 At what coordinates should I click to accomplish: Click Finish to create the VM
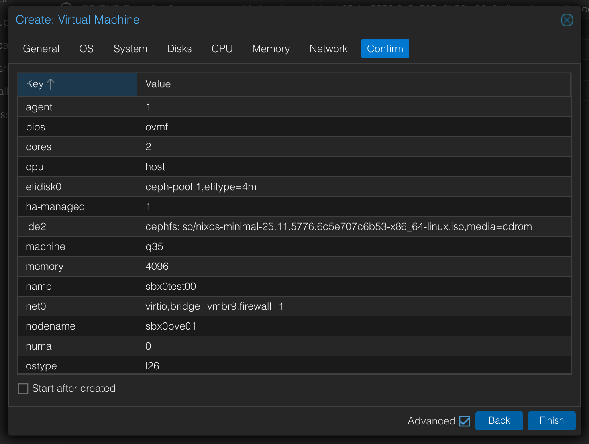(552, 420)
